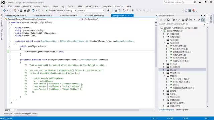The width and height of the screenshot is (214, 120).
Task: Toggle auto-hide pin on Solution Explorer
Action: point(204,16)
